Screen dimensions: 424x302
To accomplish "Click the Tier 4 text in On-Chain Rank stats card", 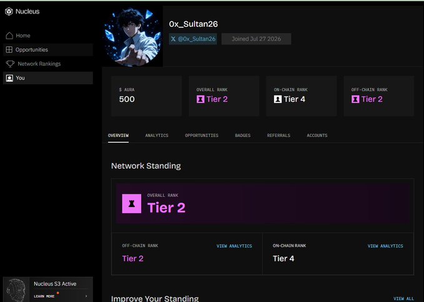I will [295, 99].
